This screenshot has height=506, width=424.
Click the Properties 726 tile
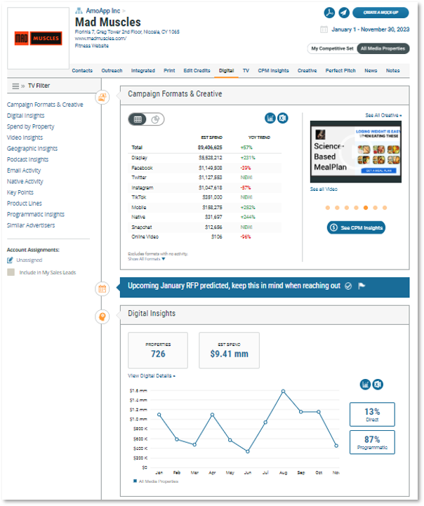point(158,351)
